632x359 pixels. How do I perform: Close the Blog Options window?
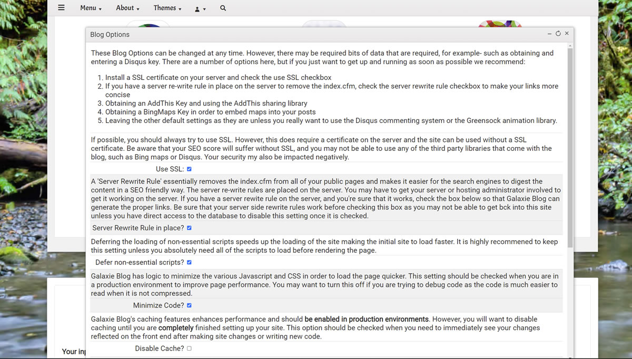567,34
